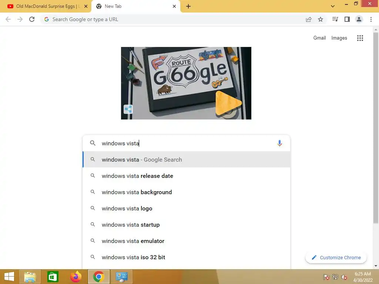Open the Gmail link
This screenshot has width=379, height=284.
pyautogui.click(x=319, y=38)
